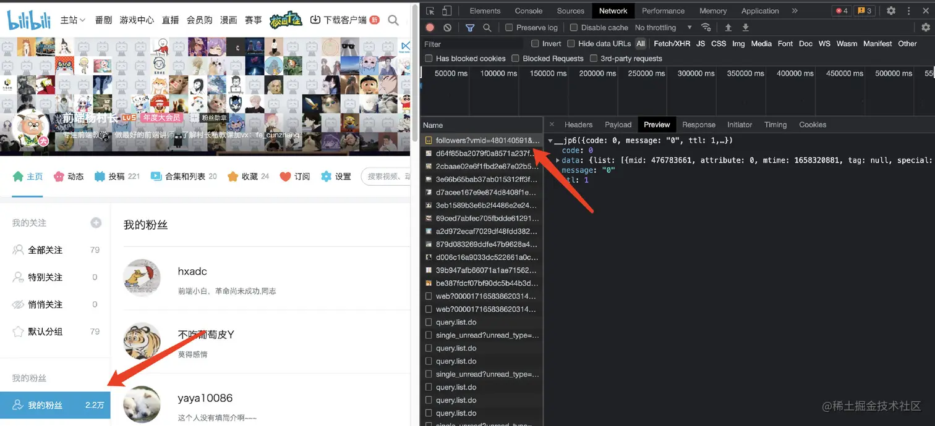This screenshot has width=935, height=426.
Task: Open the 主站 dropdown menu
Action: point(73,20)
